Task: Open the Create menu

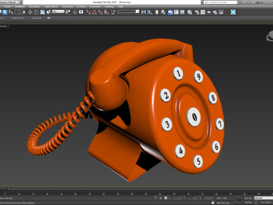Action: point(7,7)
